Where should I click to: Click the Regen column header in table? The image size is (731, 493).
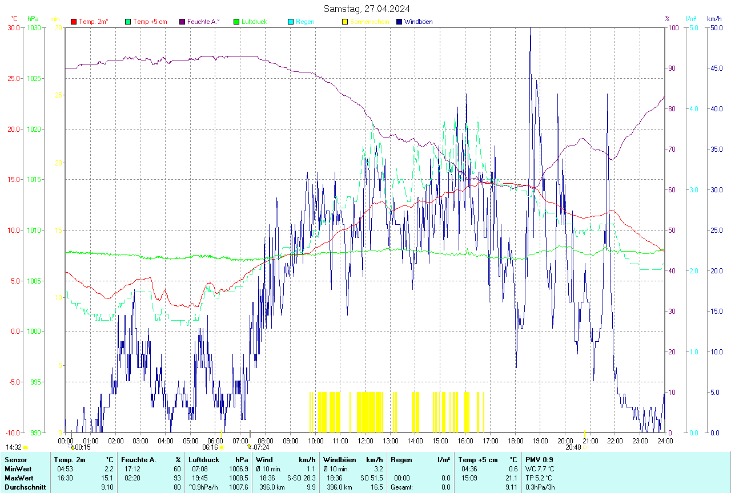click(401, 460)
